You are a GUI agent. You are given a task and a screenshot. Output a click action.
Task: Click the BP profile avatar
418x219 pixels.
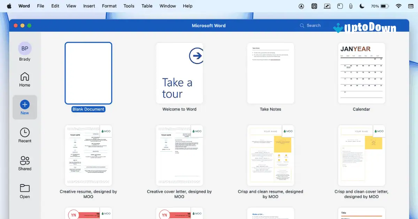tap(24, 48)
